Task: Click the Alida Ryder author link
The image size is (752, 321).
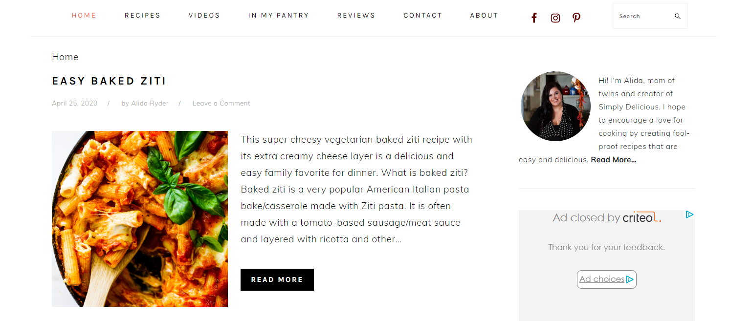Action: point(150,103)
